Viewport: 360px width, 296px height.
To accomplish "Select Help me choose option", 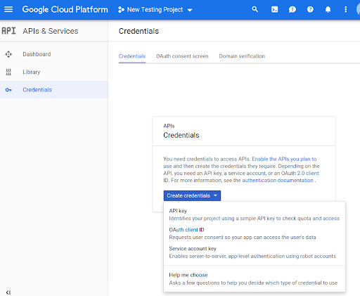I will point(255,279).
